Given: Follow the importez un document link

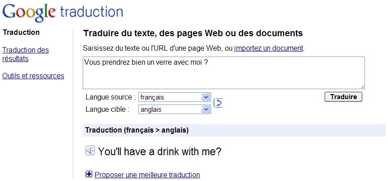Looking at the screenshot, I should tap(268, 48).
